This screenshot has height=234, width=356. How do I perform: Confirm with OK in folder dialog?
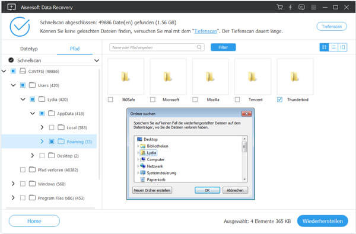click(207, 190)
